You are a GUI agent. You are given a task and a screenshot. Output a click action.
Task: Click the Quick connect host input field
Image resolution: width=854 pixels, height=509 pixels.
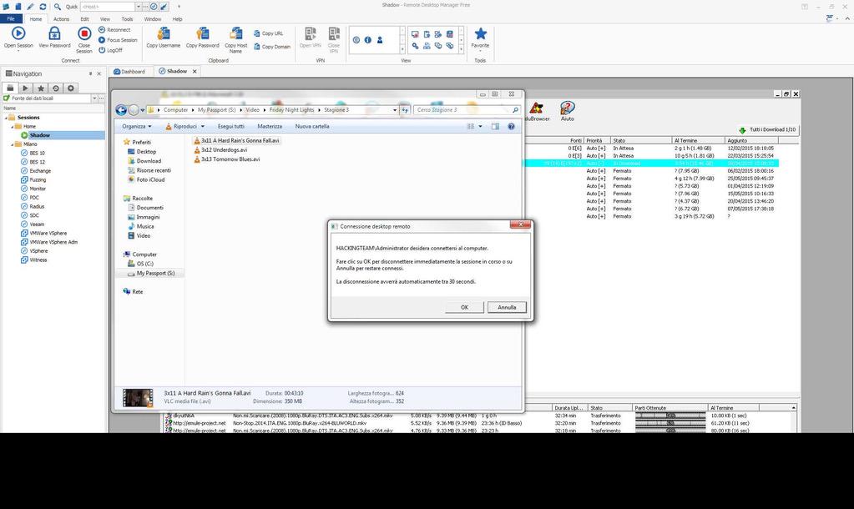107,7
